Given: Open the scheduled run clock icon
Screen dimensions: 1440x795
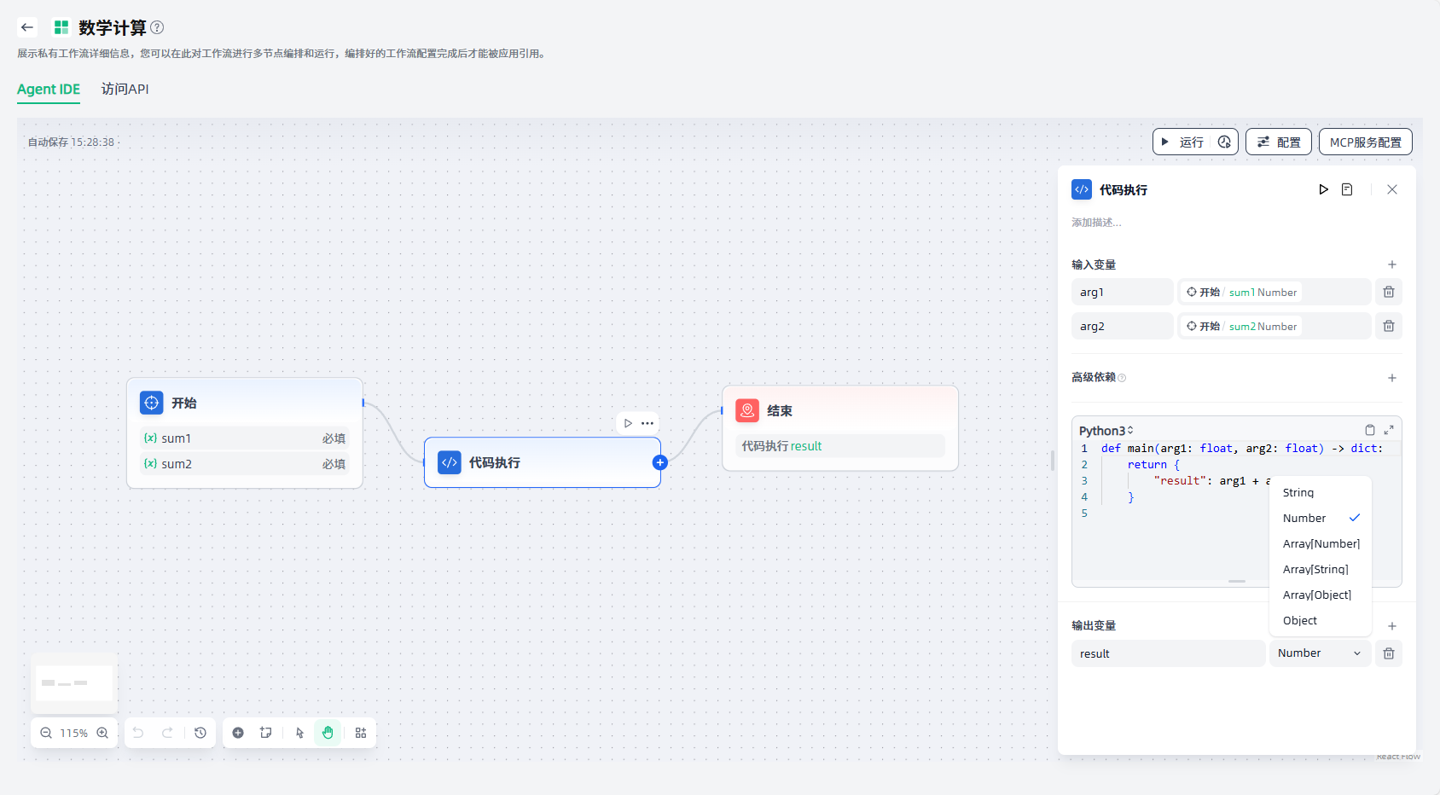Looking at the screenshot, I should point(1224,142).
